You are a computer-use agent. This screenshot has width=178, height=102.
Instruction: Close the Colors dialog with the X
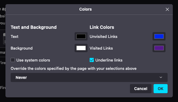167,9
